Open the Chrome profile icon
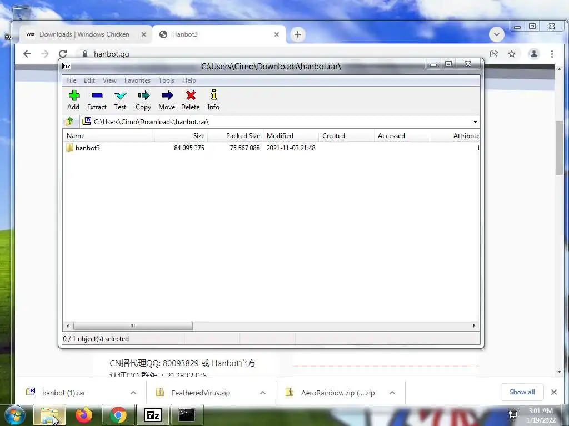The image size is (569, 426). [534, 54]
